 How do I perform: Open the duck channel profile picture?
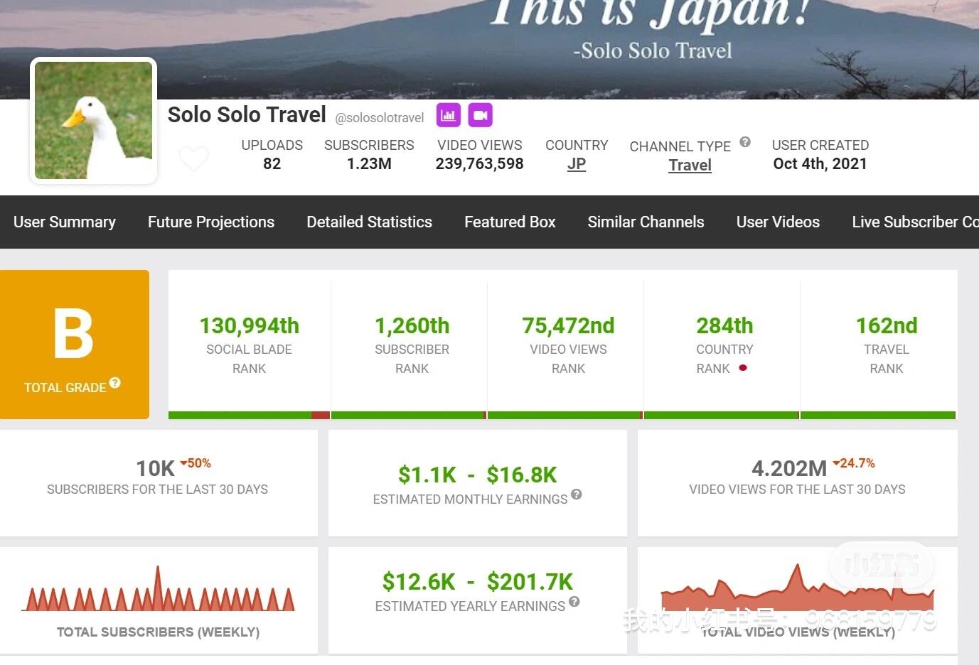(x=93, y=121)
